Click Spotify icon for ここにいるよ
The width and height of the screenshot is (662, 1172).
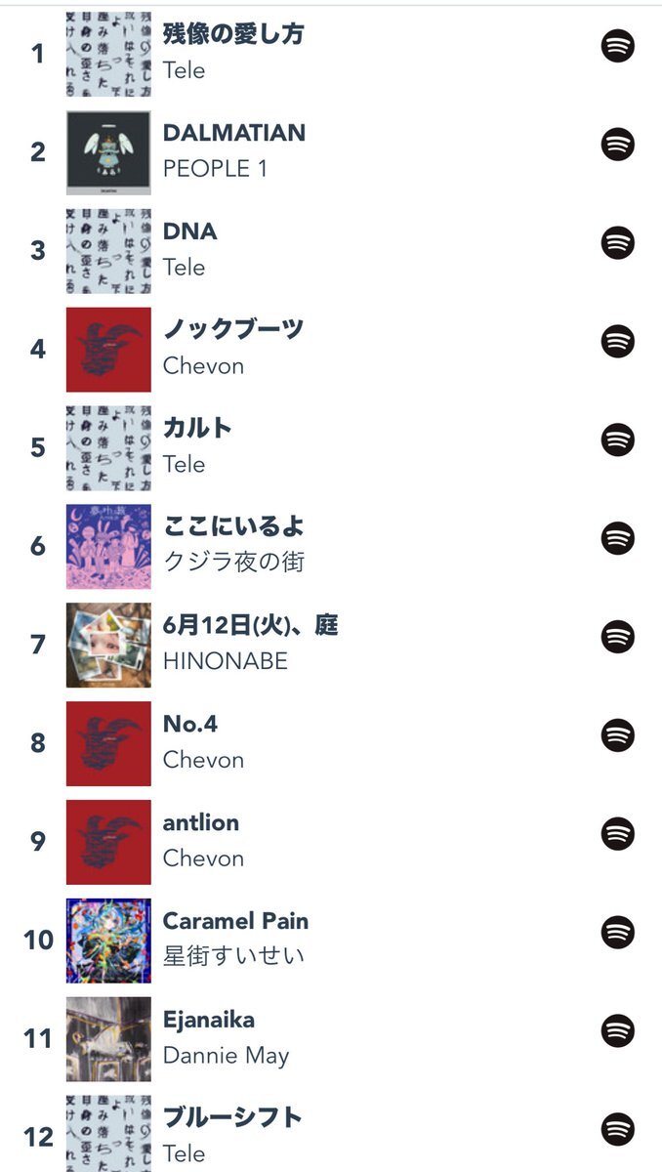click(x=617, y=538)
